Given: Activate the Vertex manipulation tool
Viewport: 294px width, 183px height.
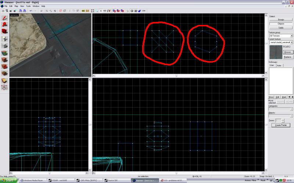Looking at the screenshot, I should (4, 87).
